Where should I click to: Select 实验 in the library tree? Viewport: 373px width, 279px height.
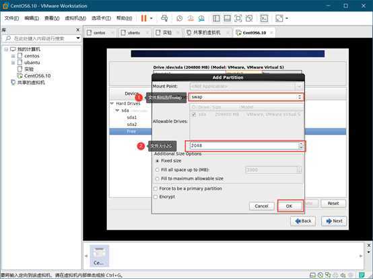coord(29,69)
